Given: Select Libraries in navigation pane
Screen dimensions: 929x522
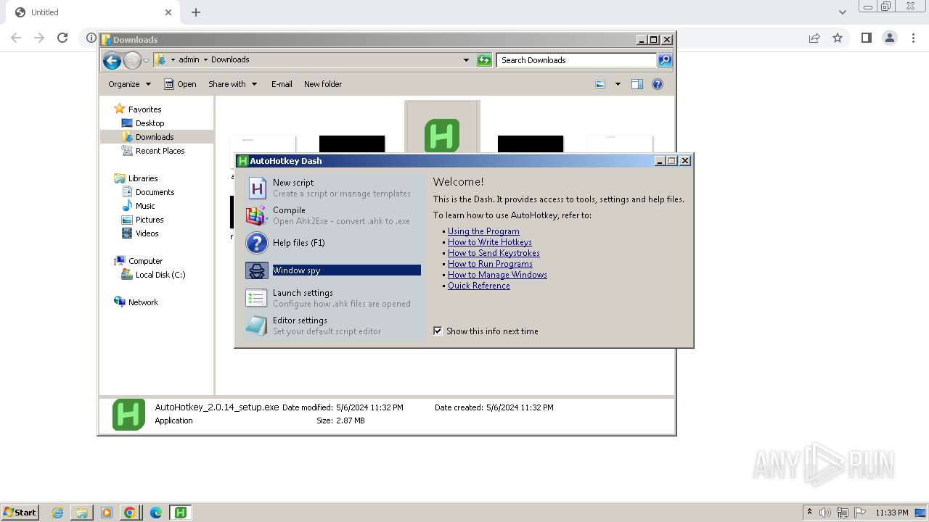Looking at the screenshot, I should pos(143,178).
